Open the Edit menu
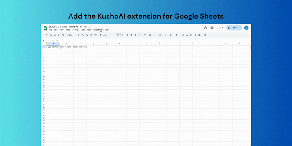This screenshot has width=292, height=146. pos(56,30)
